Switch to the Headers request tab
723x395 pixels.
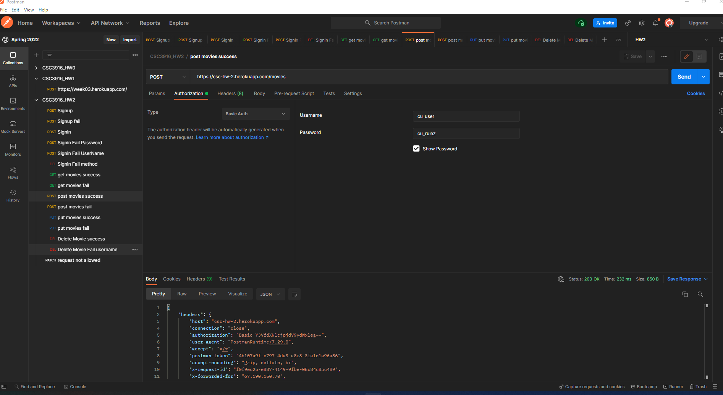[230, 93]
